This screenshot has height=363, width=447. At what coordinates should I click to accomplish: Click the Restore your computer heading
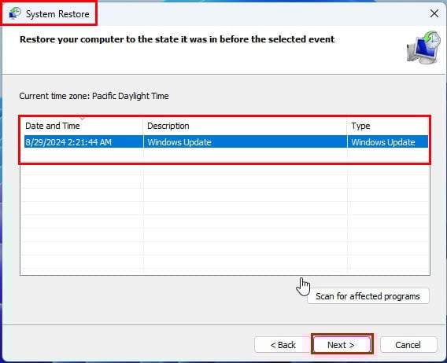[x=177, y=39]
